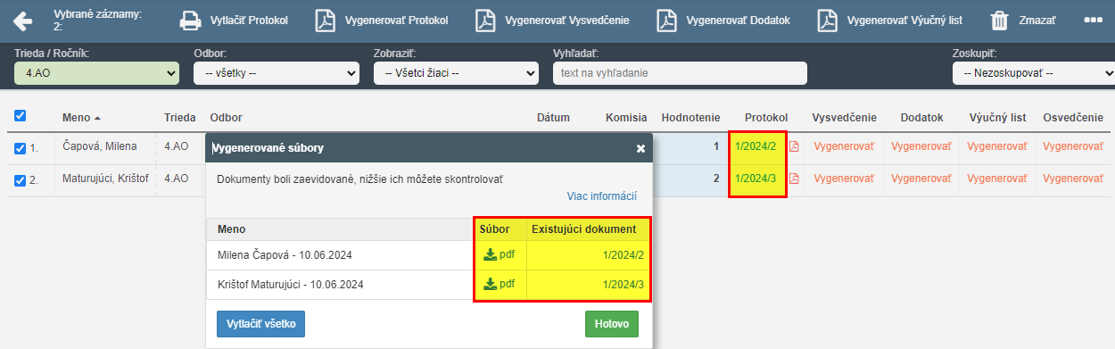
Task: Click the Vygenerovať Vysvedčenie toolbar label
Action: 567,20
